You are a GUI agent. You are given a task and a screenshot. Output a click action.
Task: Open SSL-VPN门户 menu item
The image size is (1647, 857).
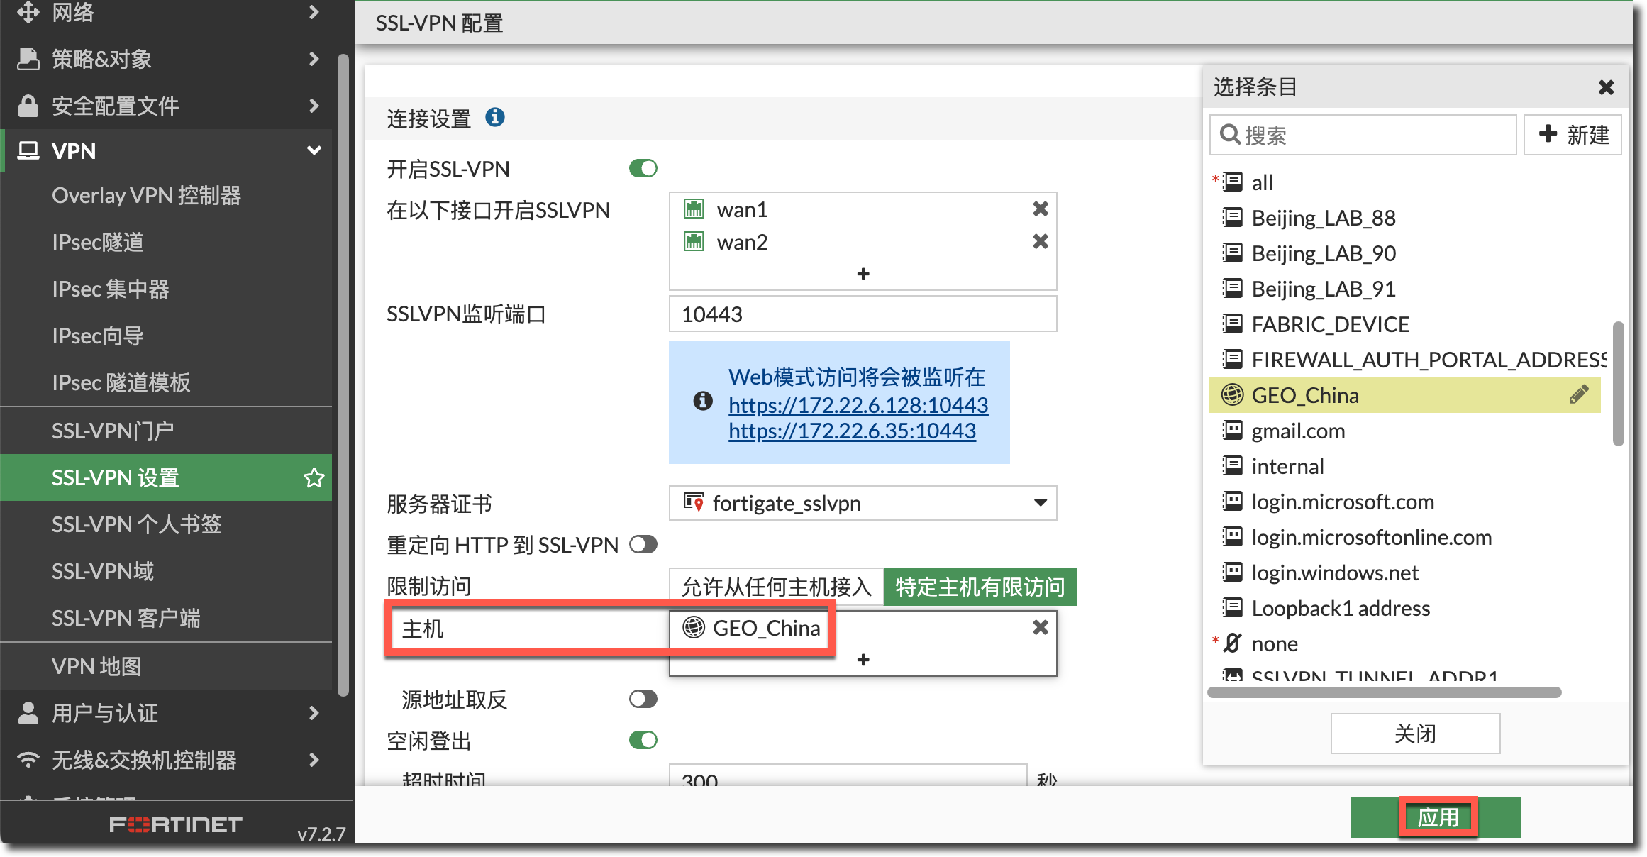click(x=112, y=431)
